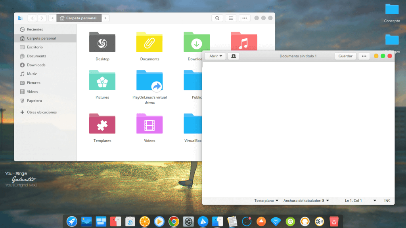Screen dimensions: 406x228
Task: Open the VirtualBox folder icon
Action: click(193, 124)
